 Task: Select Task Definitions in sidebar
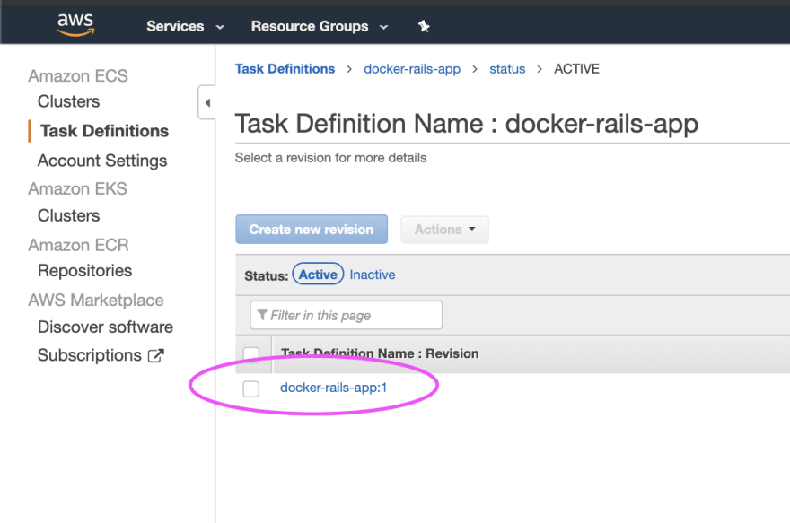point(104,131)
